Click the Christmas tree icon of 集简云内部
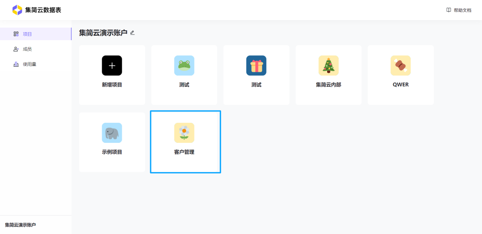 (328, 66)
